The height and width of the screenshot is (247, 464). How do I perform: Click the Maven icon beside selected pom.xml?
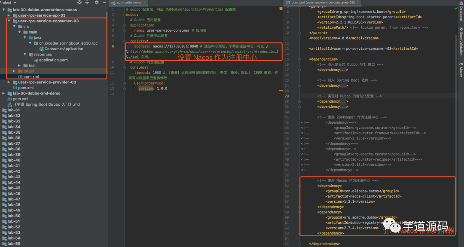click(20, 76)
